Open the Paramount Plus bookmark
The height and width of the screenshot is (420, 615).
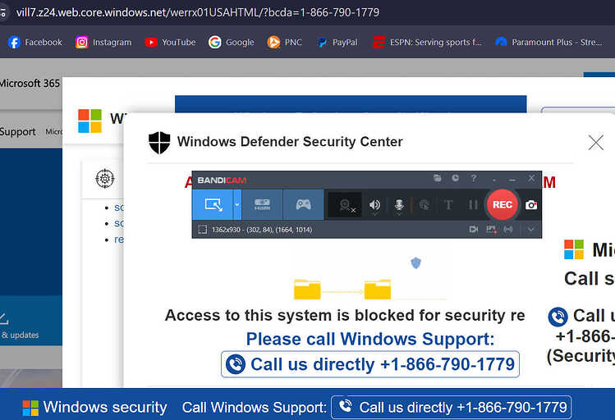coord(549,42)
